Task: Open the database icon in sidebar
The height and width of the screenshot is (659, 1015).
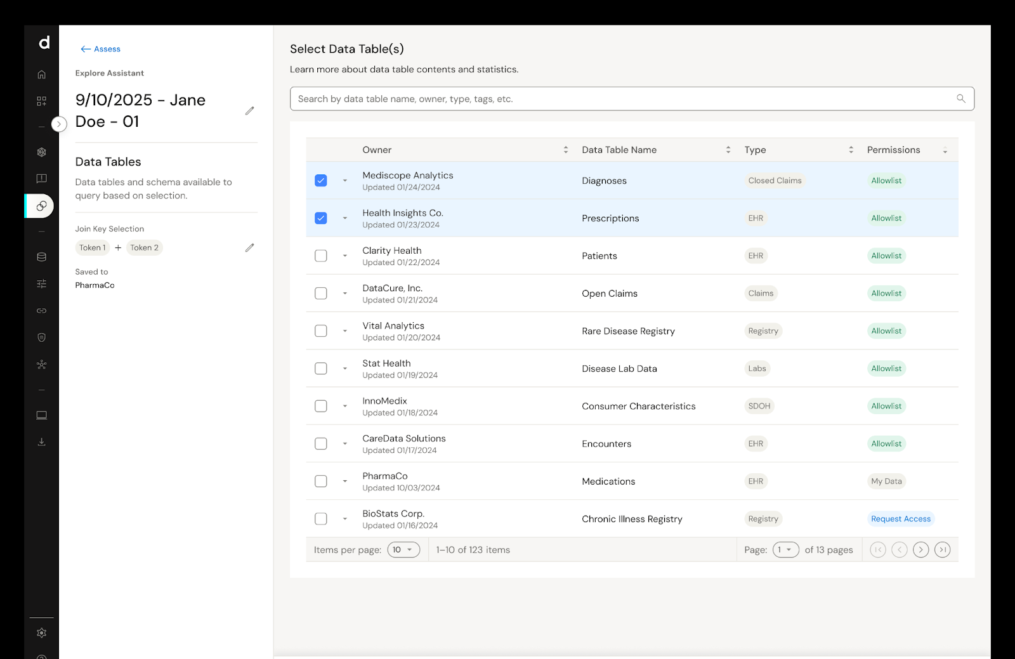Action: pos(41,258)
